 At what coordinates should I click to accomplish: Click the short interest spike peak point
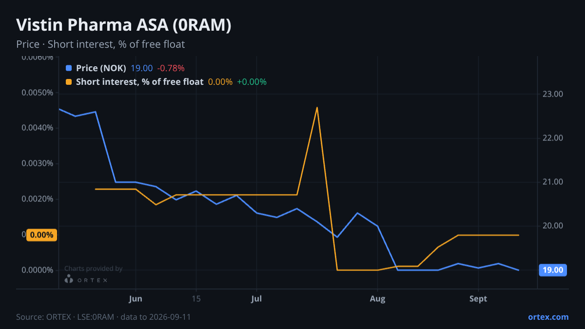coord(317,108)
